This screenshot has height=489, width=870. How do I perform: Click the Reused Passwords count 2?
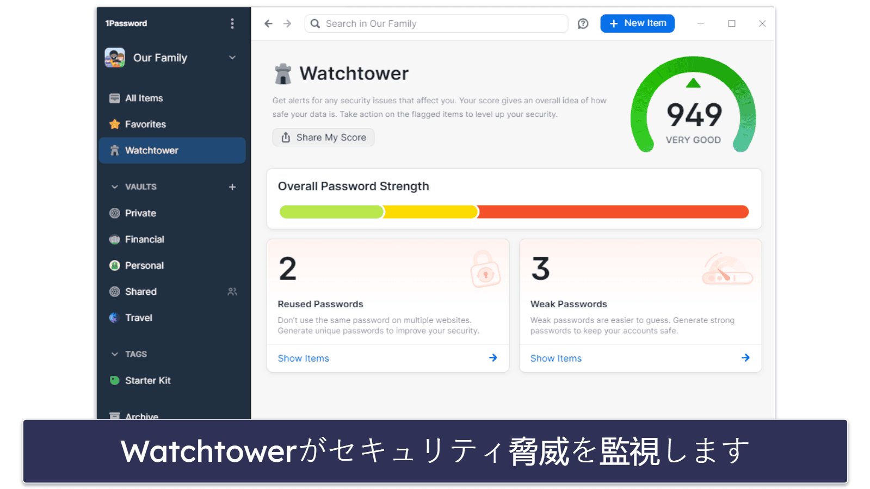pyautogui.click(x=288, y=269)
